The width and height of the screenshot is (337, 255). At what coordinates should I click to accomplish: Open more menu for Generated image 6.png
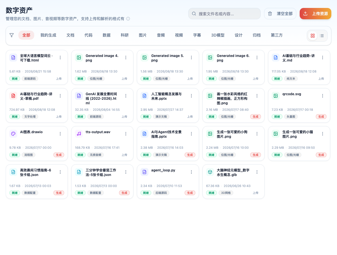257,58
